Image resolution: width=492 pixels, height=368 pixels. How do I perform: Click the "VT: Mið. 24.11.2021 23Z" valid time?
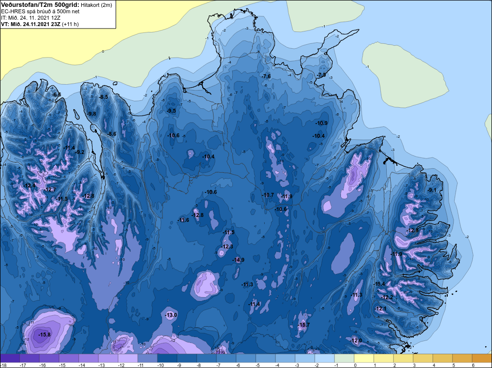tap(31, 24)
